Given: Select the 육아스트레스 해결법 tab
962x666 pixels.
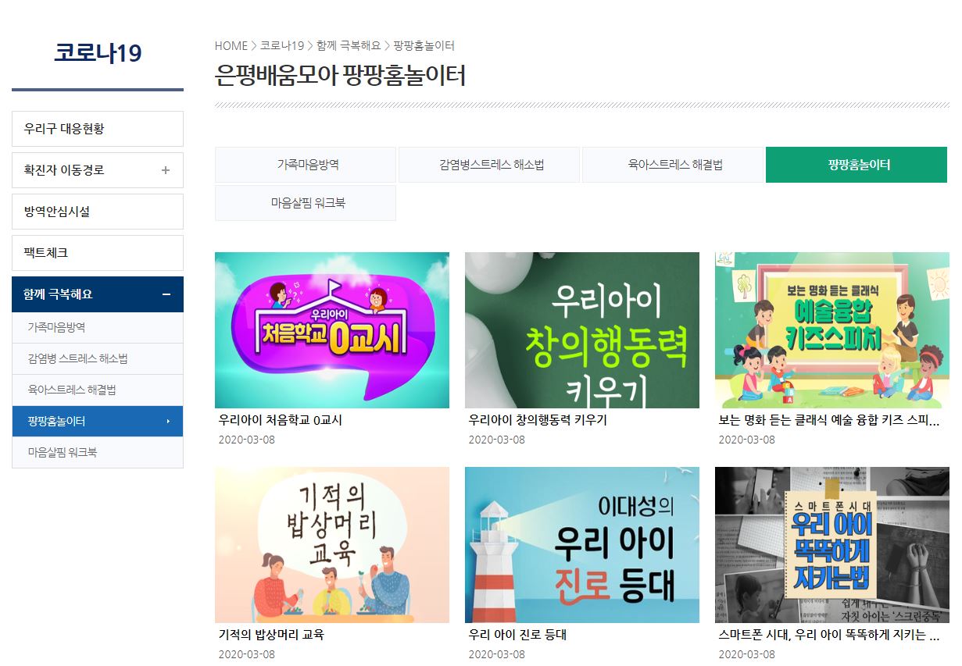Looking at the screenshot, I should (x=673, y=165).
